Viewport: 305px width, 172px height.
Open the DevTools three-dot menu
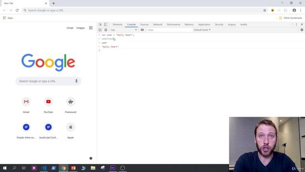296,24
